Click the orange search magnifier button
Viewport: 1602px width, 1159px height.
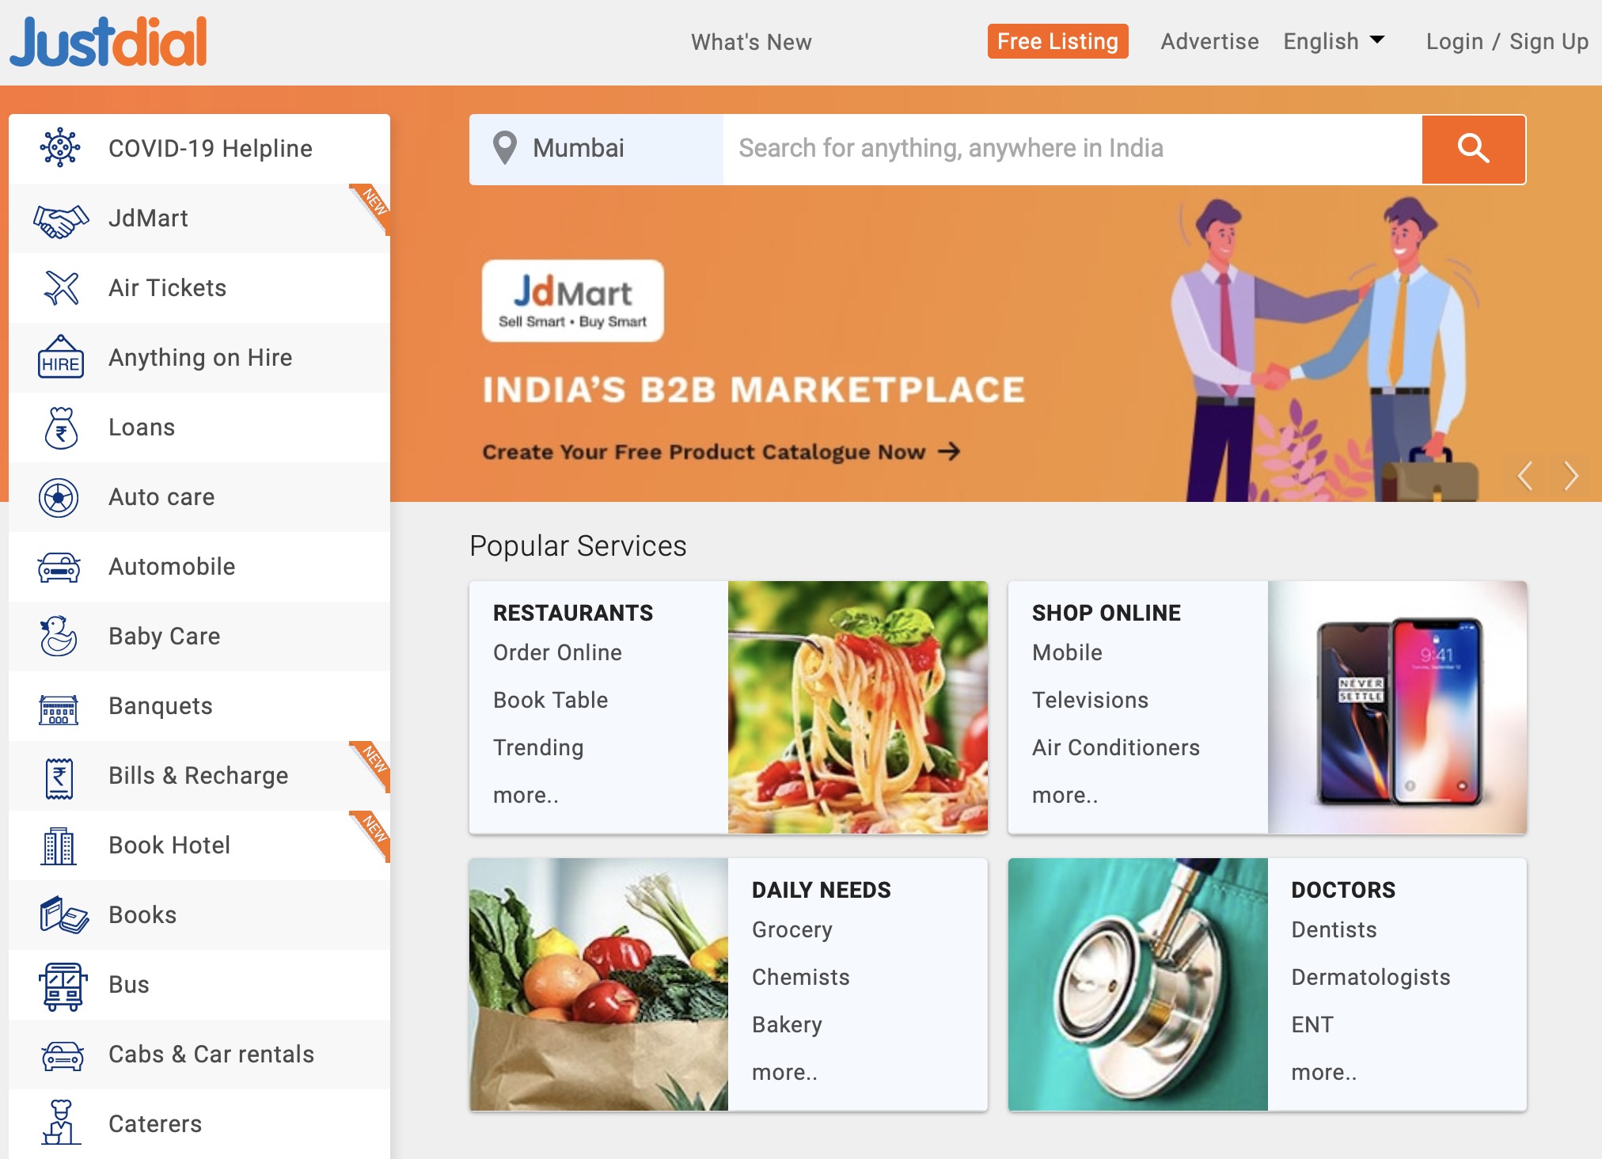[1473, 149]
